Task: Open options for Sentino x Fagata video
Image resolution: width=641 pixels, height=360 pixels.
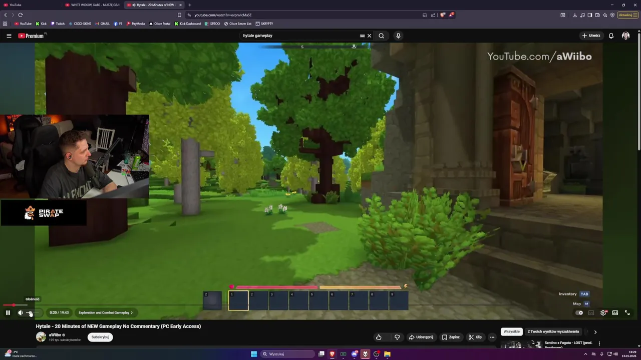Action: (599, 343)
